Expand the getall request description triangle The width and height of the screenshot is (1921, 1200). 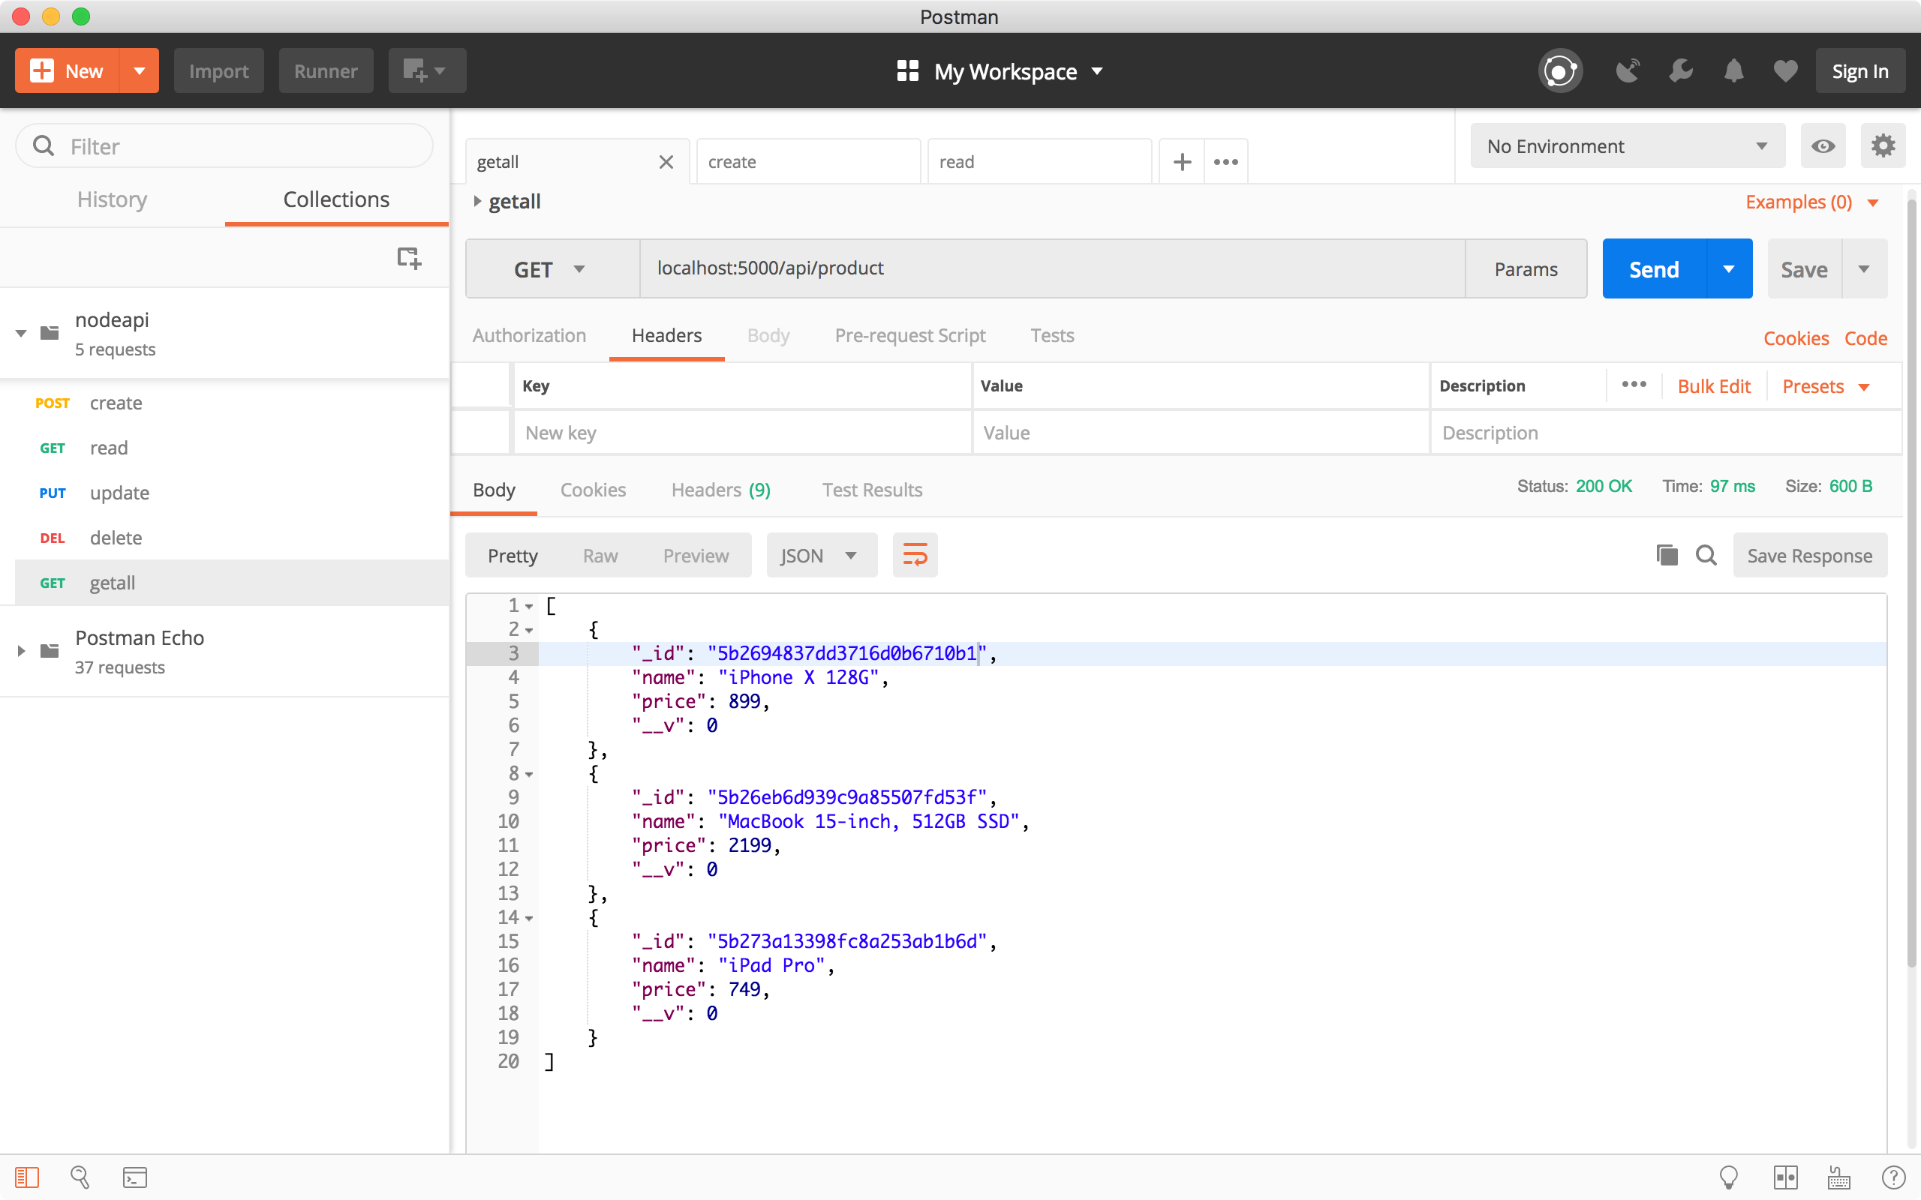[x=478, y=202]
